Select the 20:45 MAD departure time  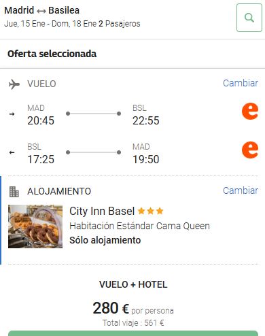pos(41,120)
